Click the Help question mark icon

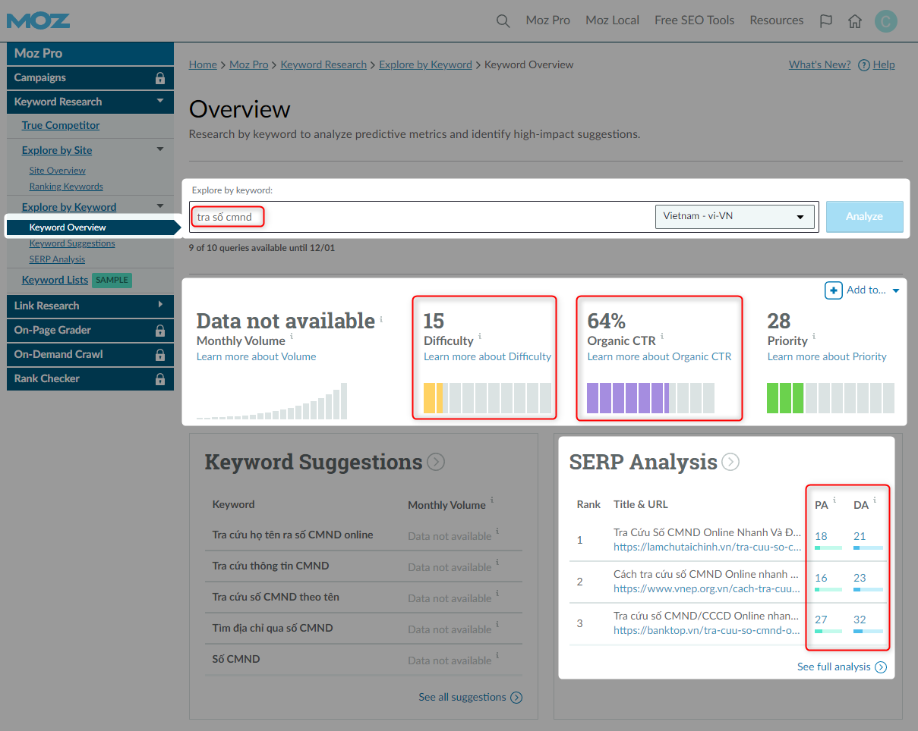pos(863,65)
